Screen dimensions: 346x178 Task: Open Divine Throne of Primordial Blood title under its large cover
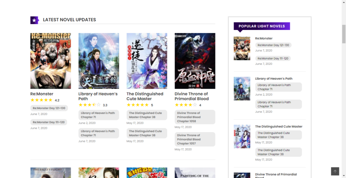pos(192,96)
